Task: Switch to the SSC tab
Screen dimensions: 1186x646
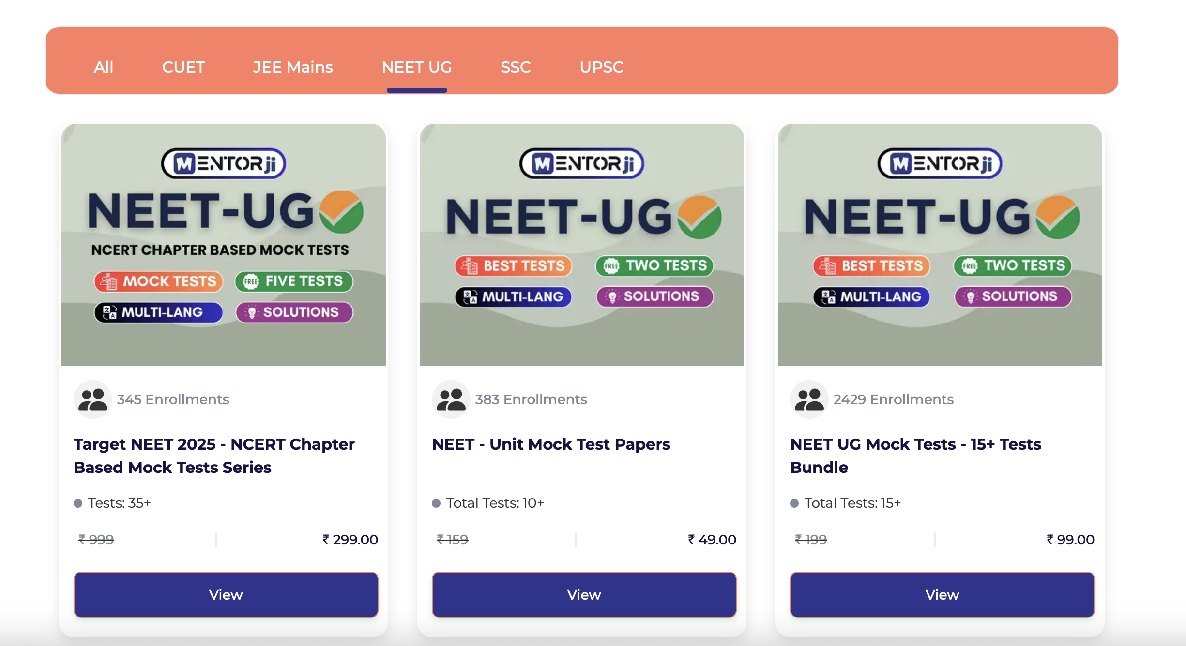Action: [516, 67]
